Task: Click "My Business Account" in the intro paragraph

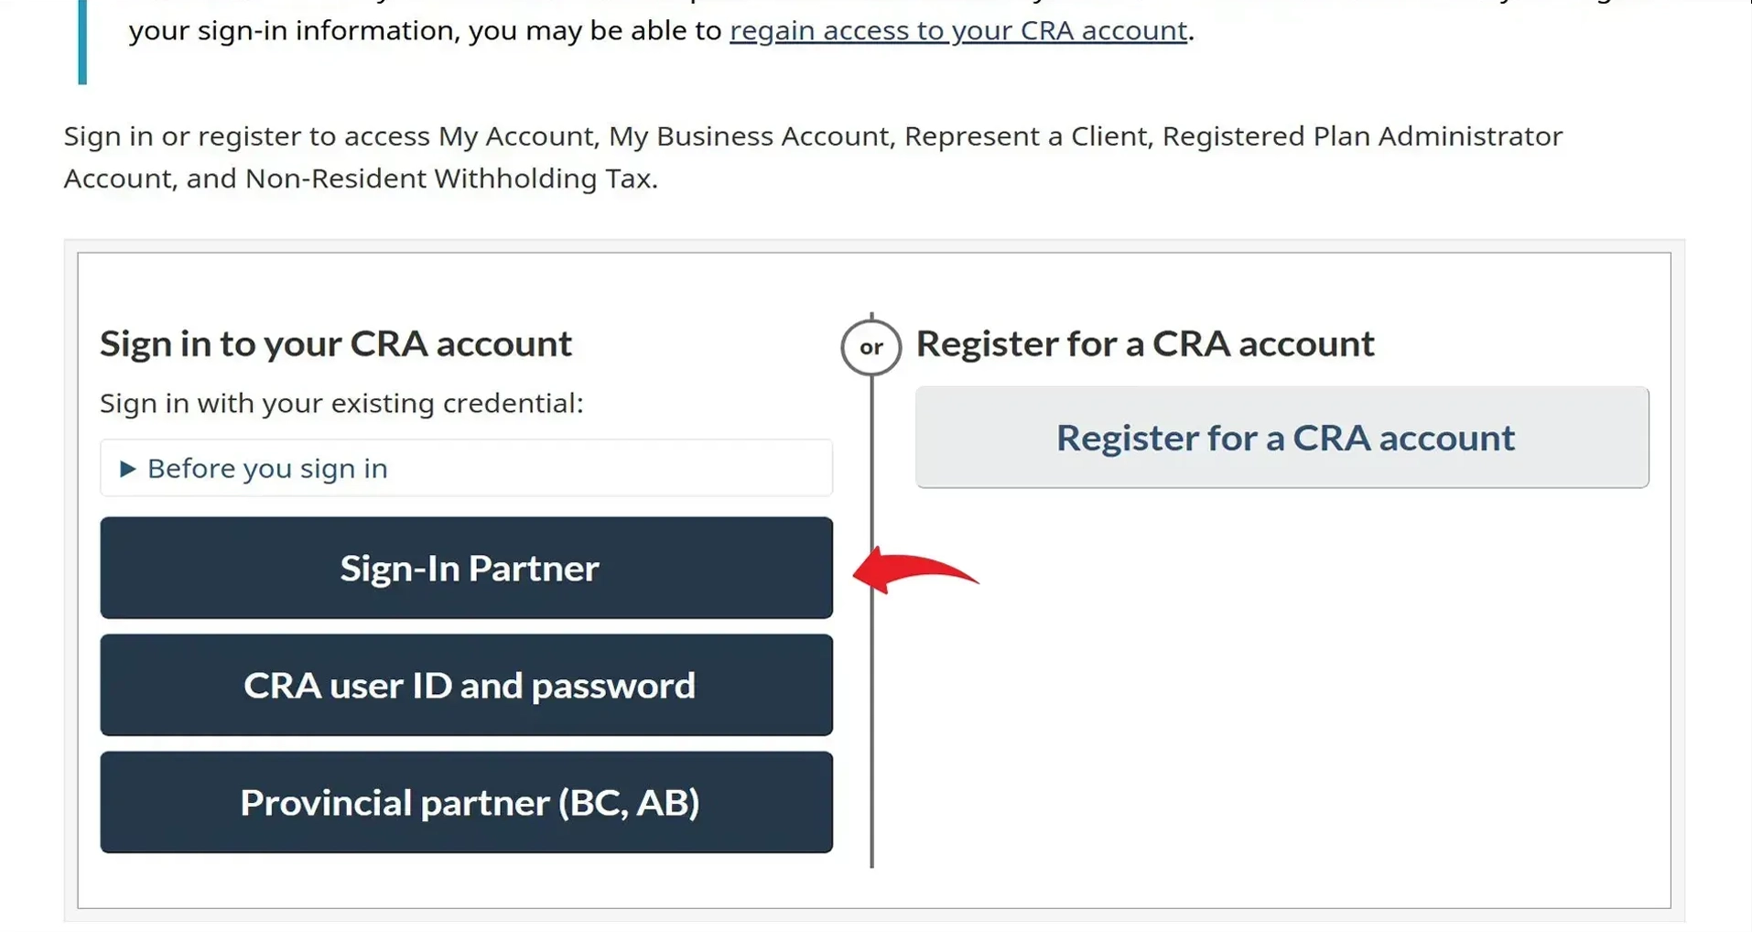Action: click(749, 136)
